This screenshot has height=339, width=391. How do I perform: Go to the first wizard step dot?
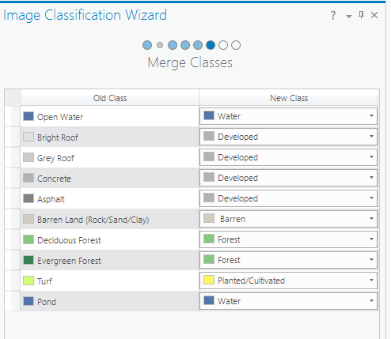pyautogui.click(x=147, y=45)
